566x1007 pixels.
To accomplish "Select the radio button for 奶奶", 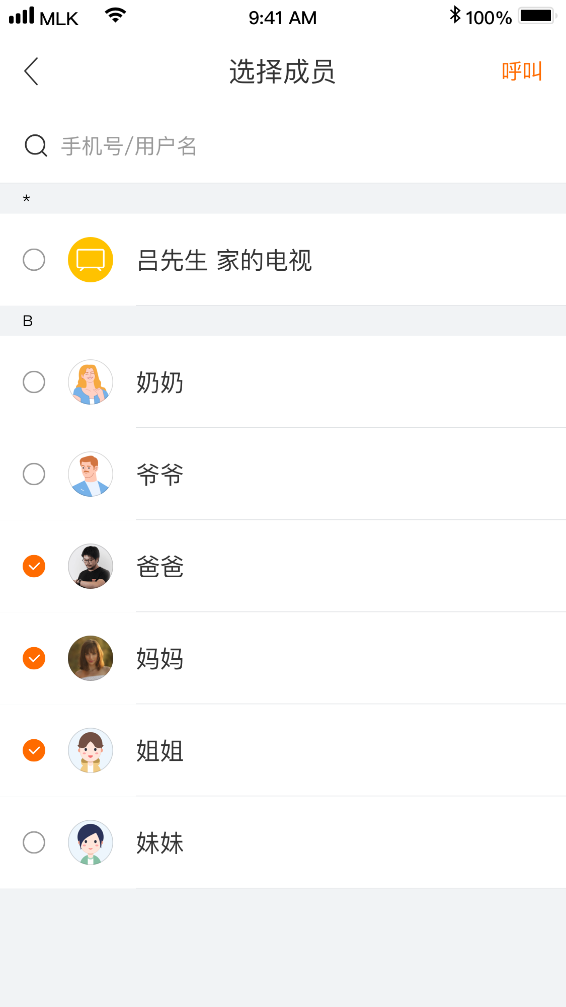I will point(34,382).
